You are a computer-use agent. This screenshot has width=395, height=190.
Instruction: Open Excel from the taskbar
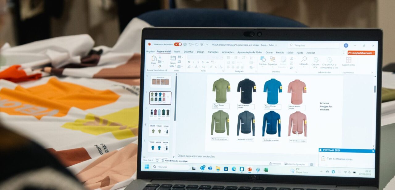click(x=266, y=169)
